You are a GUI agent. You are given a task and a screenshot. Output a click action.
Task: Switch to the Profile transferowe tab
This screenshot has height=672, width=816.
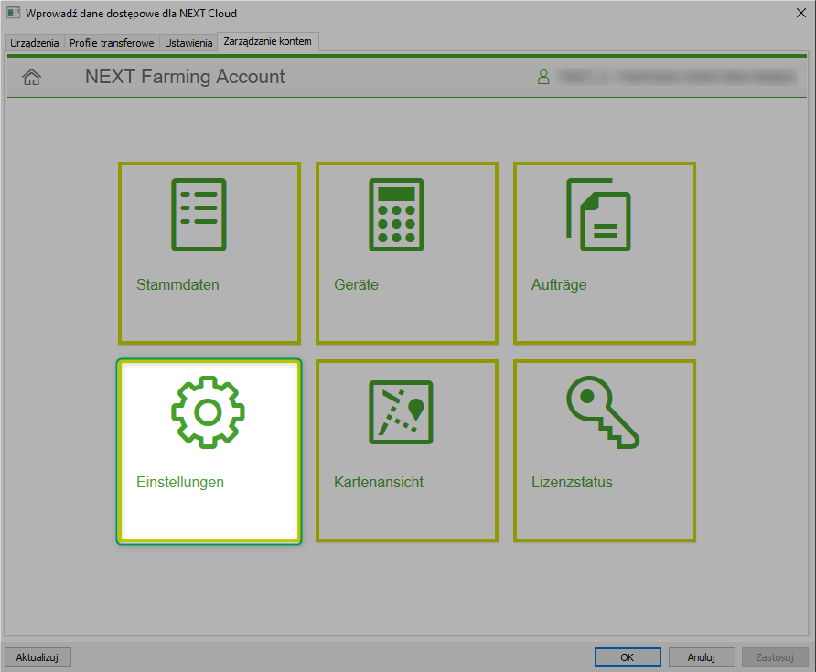pyautogui.click(x=112, y=43)
